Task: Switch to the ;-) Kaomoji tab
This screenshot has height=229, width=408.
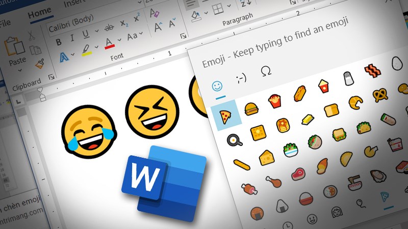Action: click(x=241, y=78)
